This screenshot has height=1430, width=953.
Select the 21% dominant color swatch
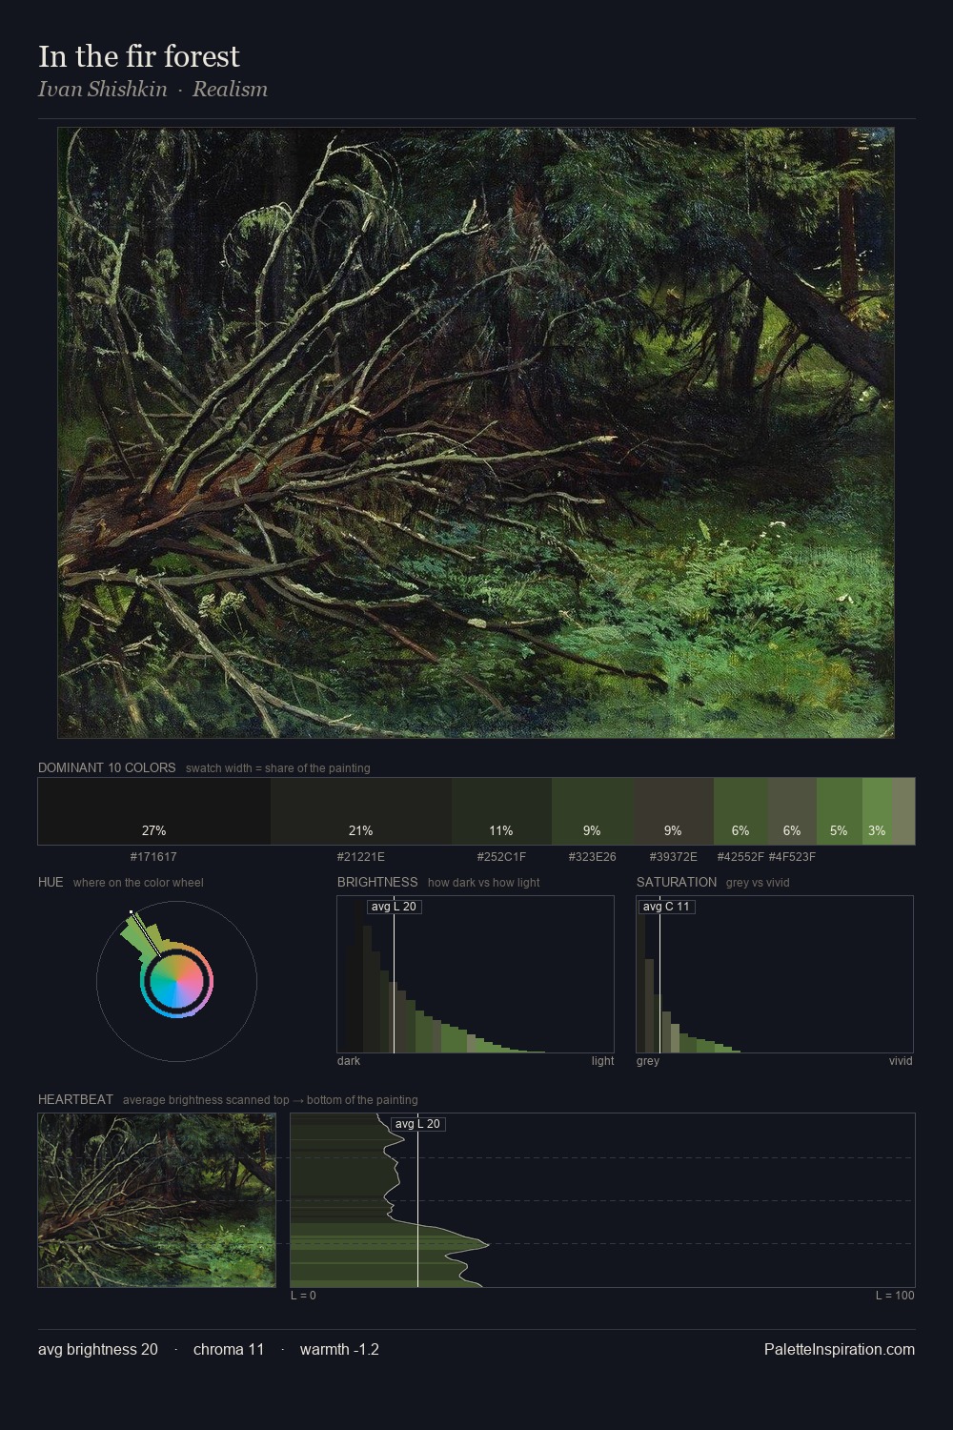(360, 811)
